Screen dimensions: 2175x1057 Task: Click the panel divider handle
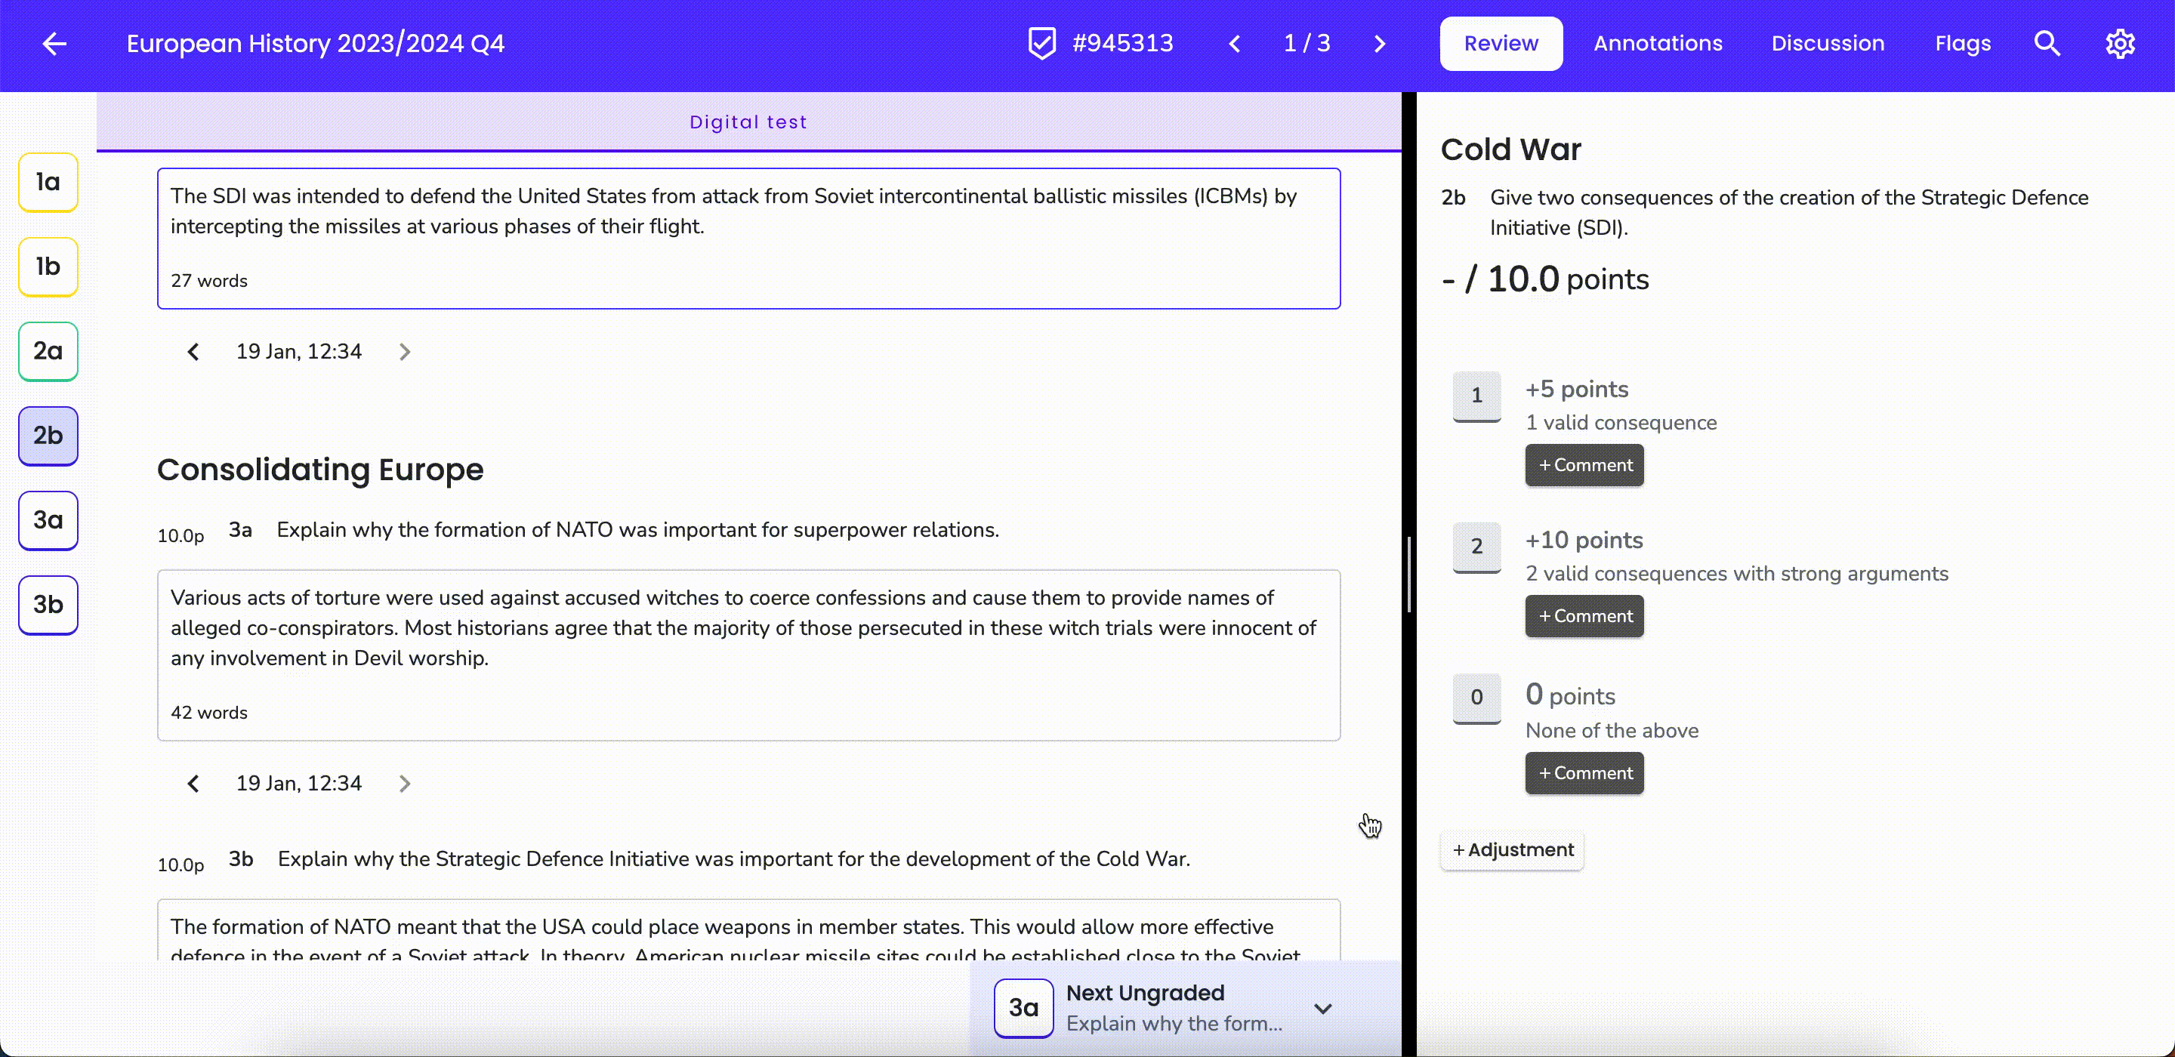click(1409, 574)
